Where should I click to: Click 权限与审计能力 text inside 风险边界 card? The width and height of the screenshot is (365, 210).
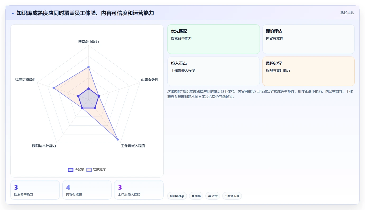[x=278, y=71]
